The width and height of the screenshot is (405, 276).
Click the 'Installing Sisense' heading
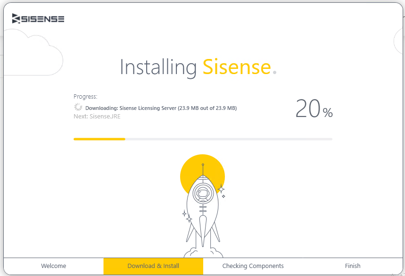click(198, 67)
